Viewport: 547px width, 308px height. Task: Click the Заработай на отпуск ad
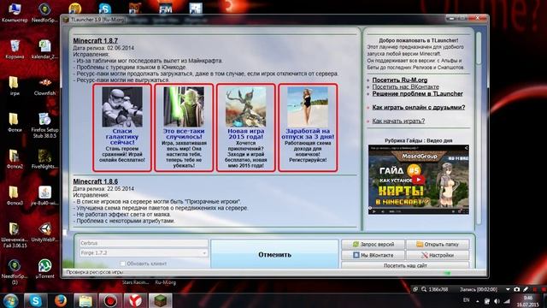[308, 127]
